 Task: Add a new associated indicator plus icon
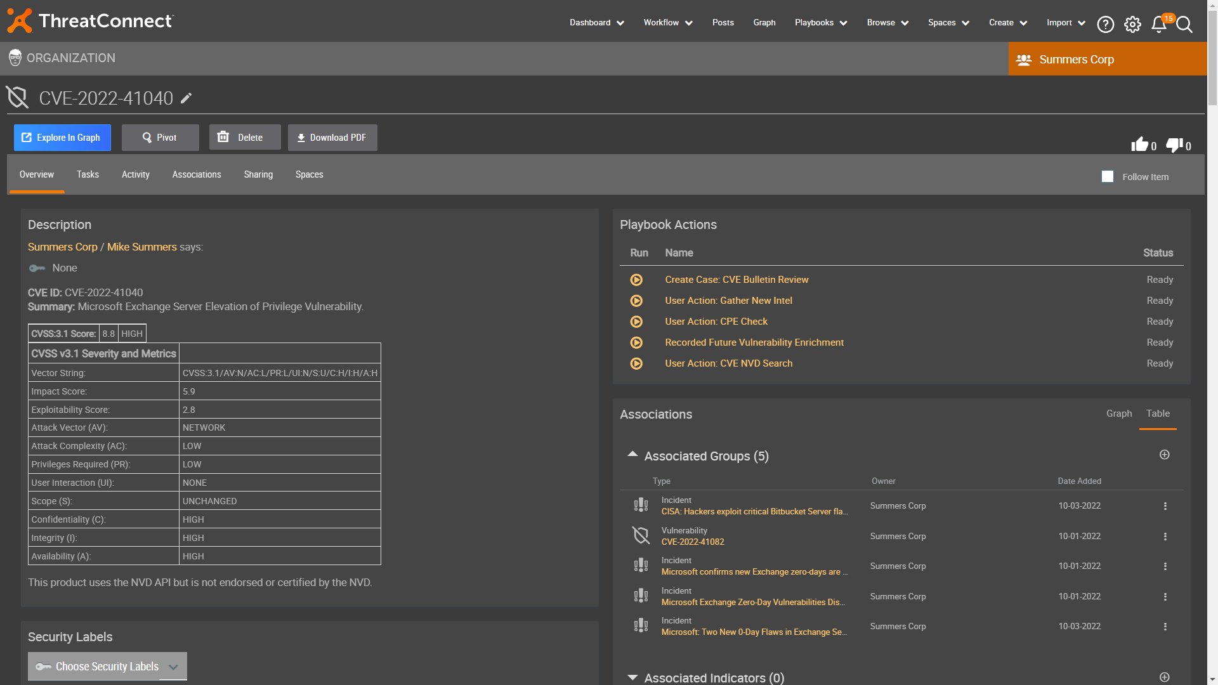tap(1165, 677)
